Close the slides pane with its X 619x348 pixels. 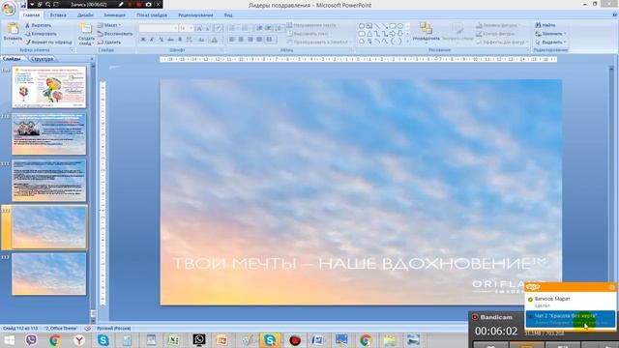click(92, 59)
